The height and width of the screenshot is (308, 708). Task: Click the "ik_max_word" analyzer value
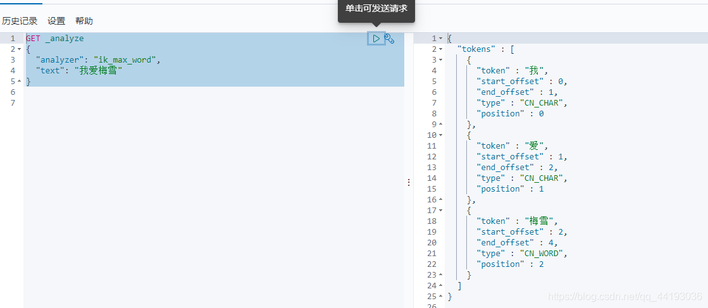coord(125,59)
